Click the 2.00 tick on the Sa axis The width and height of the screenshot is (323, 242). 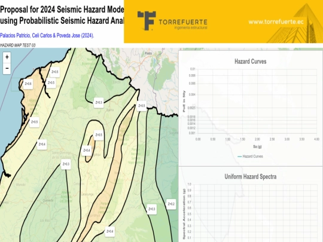[x=257, y=139]
